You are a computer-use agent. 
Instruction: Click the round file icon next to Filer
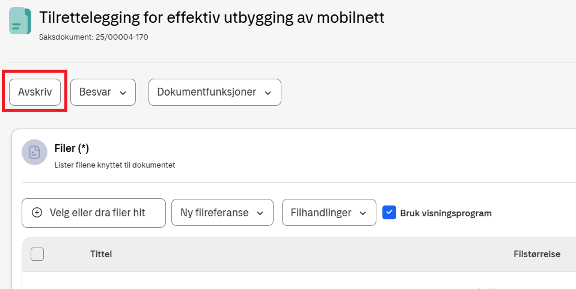pyautogui.click(x=34, y=152)
